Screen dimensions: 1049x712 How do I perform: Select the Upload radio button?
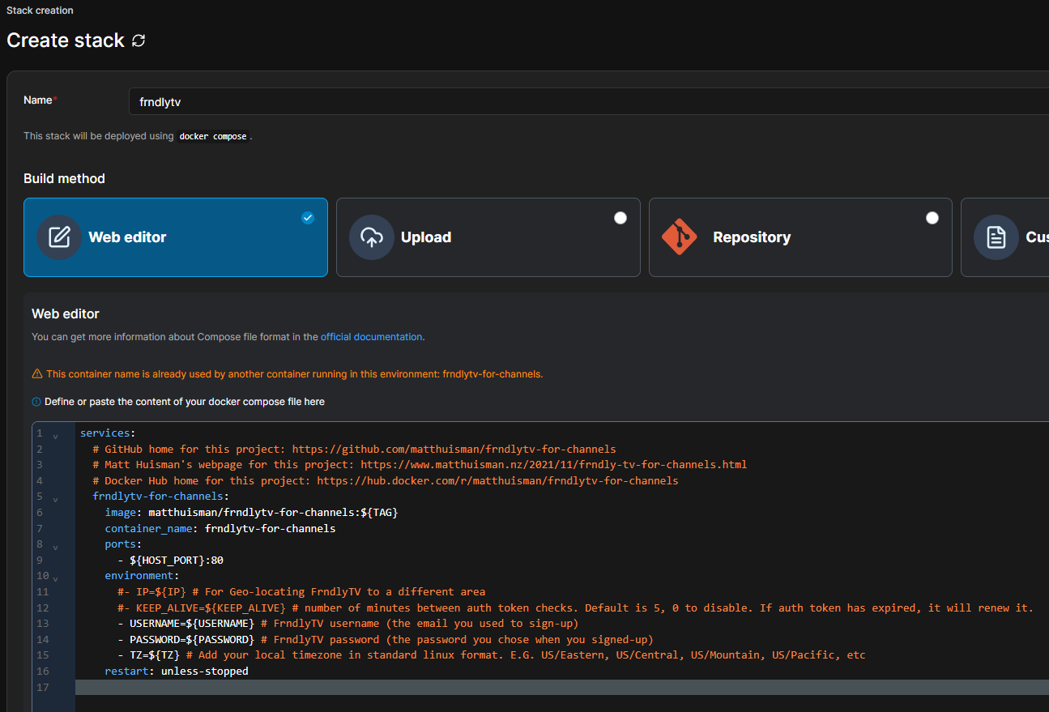620,218
